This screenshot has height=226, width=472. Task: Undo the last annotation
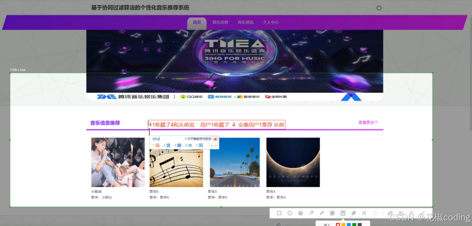(x=375, y=213)
